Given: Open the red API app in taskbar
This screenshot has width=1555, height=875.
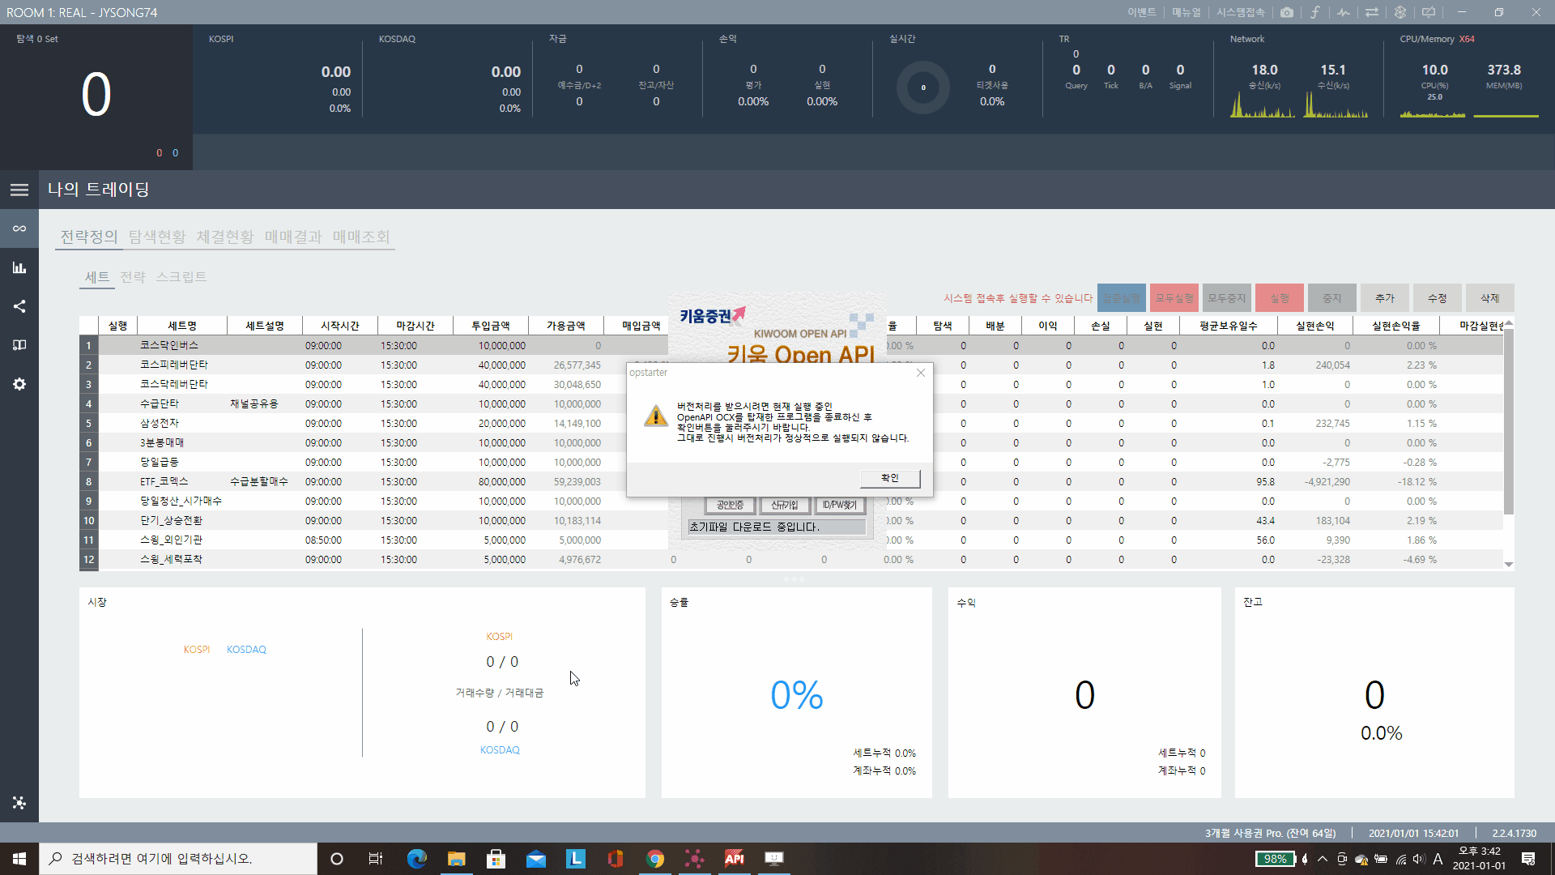Looking at the screenshot, I should click(735, 859).
